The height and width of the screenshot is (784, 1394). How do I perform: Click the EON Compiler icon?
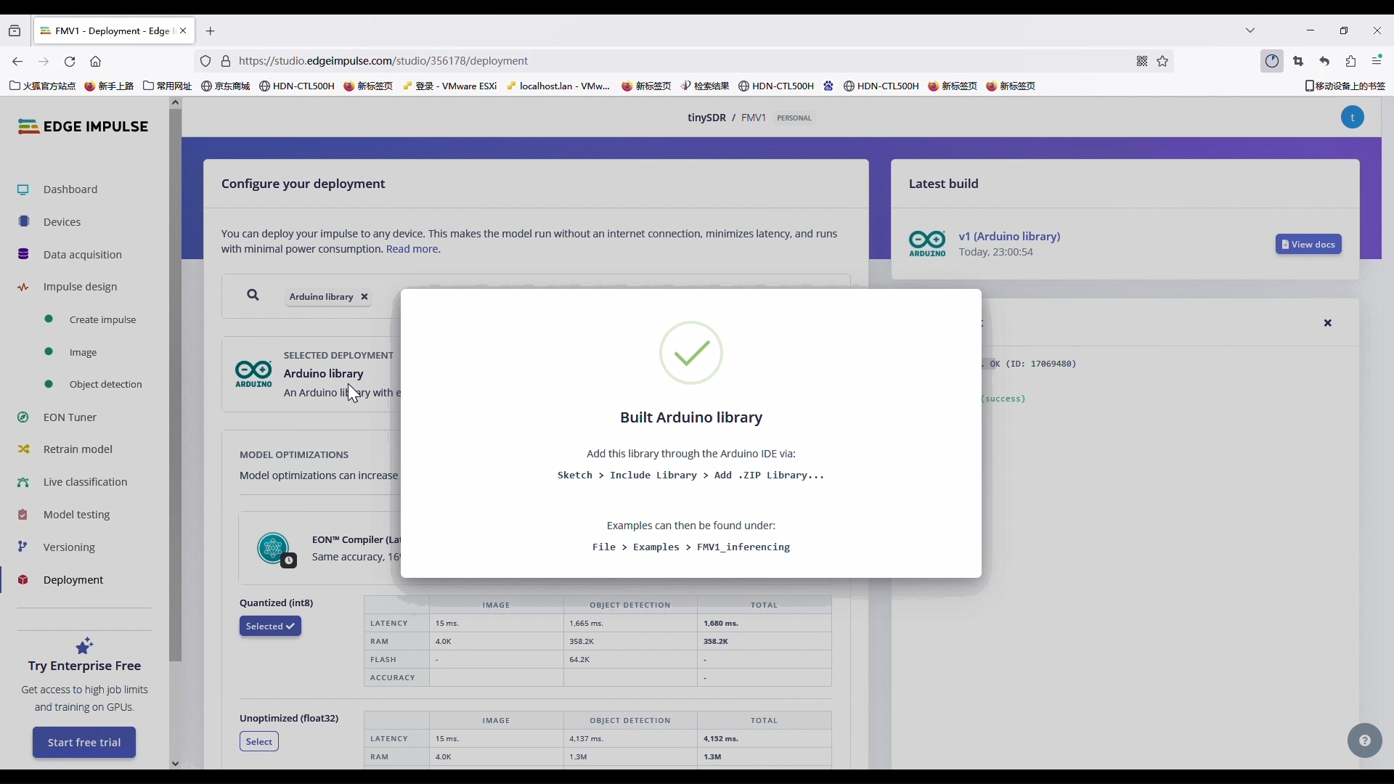[273, 548]
